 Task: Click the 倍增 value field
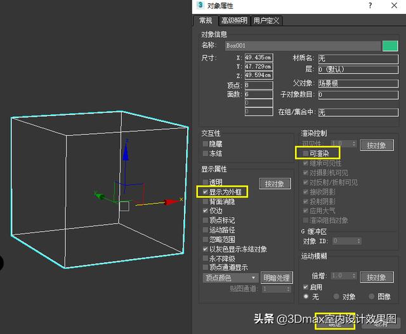[x=341, y=276]
